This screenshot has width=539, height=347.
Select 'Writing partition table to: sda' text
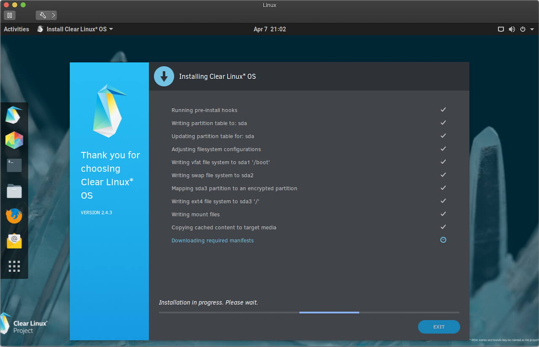209,123
